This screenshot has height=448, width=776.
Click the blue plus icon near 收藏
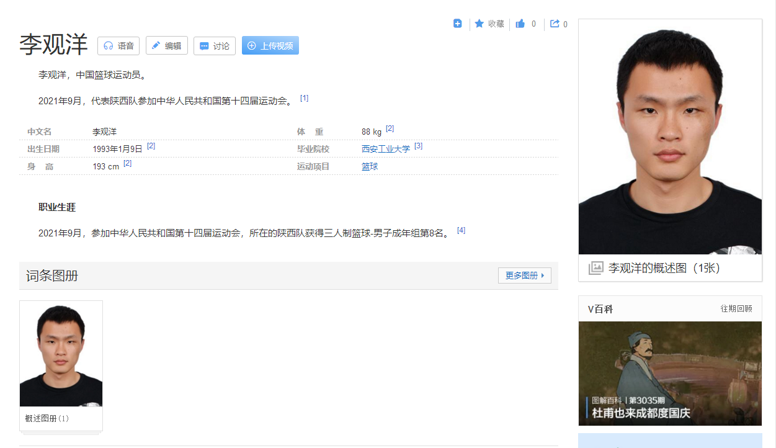point(458,24)
